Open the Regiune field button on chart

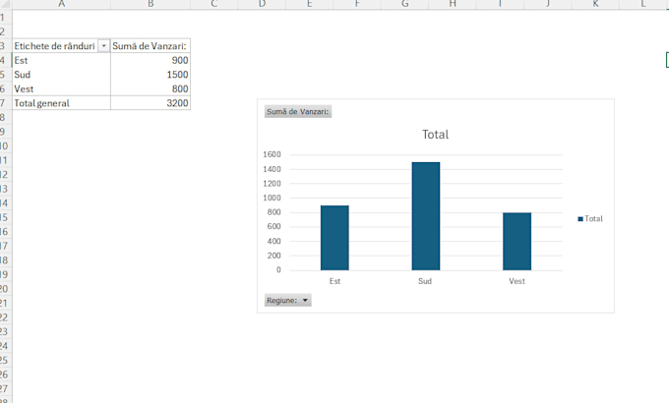[287, 300]
